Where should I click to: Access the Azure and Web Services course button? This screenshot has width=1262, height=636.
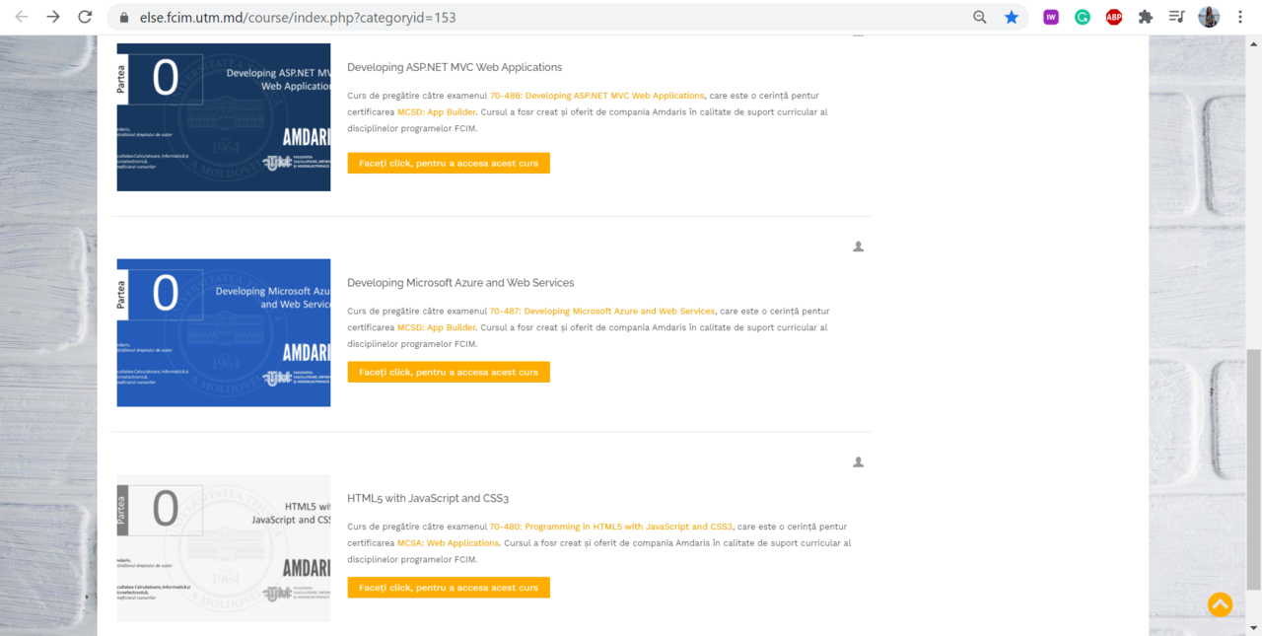click(x=449, y=372)
